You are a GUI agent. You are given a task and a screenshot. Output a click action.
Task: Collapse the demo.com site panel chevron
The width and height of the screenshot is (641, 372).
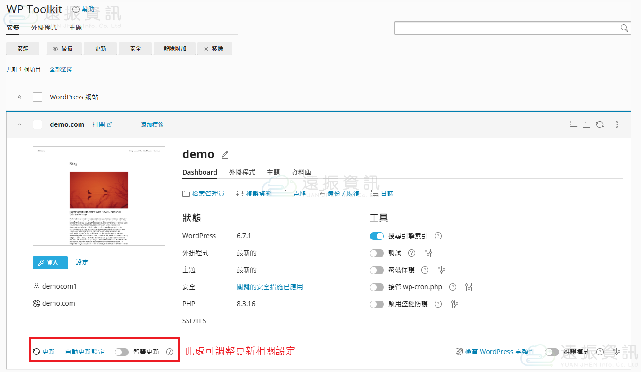click(x=19, y=124)
